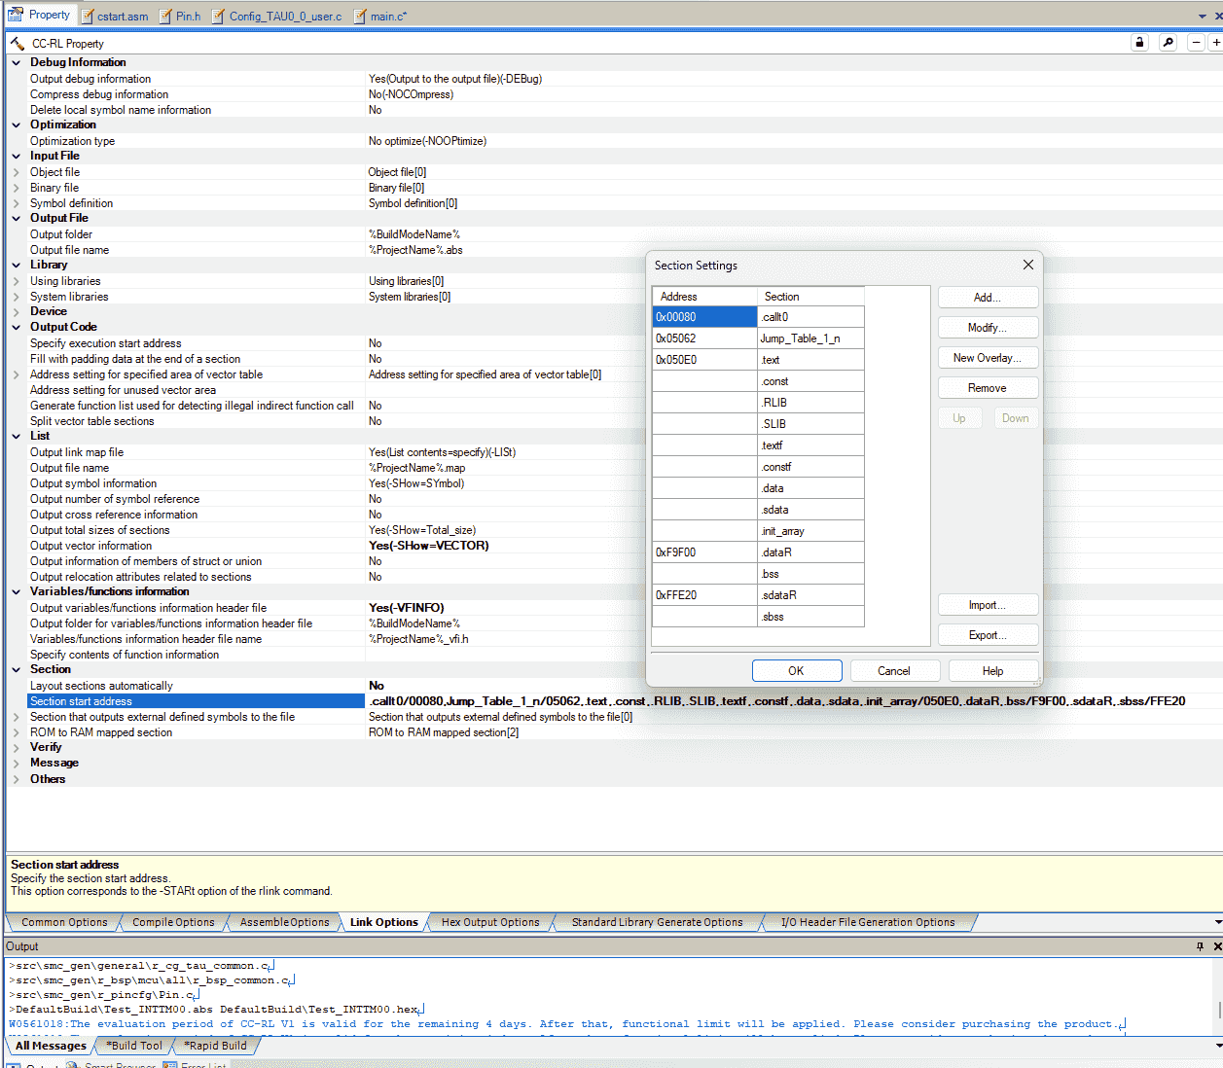The height and width of the screenshot is (1068, 1223).
Task: Expand the Object file property node
Action: [16, 172]
